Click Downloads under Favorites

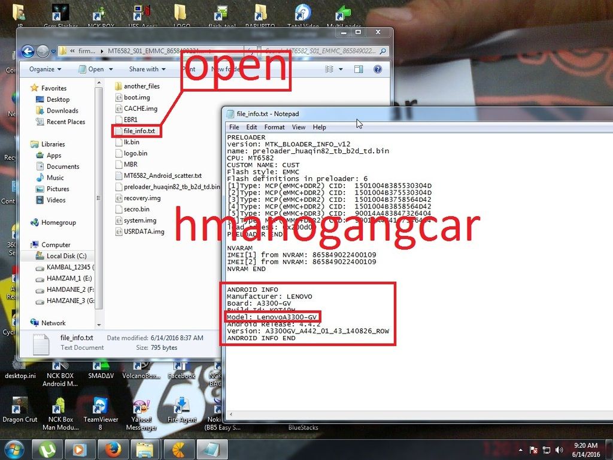62,111
